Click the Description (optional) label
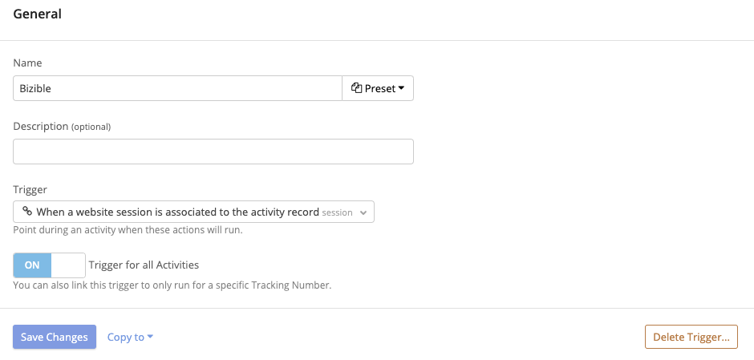Screen dimensions: 754x360 pyautogui.click(x=62, y=127)
